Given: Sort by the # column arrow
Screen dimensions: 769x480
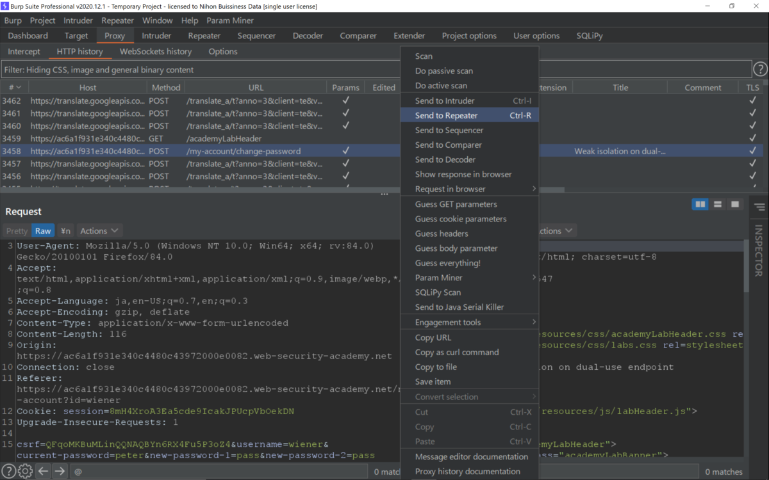Looking at the screenshot, I should (19, 88).
